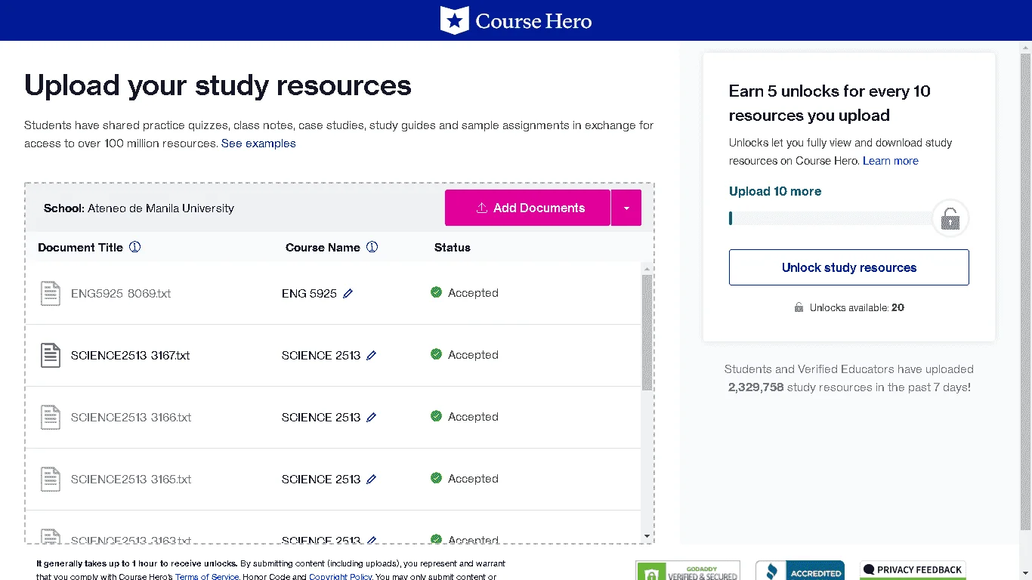Click the Document Title column header
The width and height of the screenshot is (1032, 580).
point(80,247)
